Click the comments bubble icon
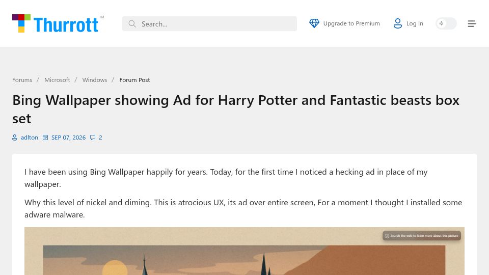Screen dimensions: 489x275 point(93,137)
